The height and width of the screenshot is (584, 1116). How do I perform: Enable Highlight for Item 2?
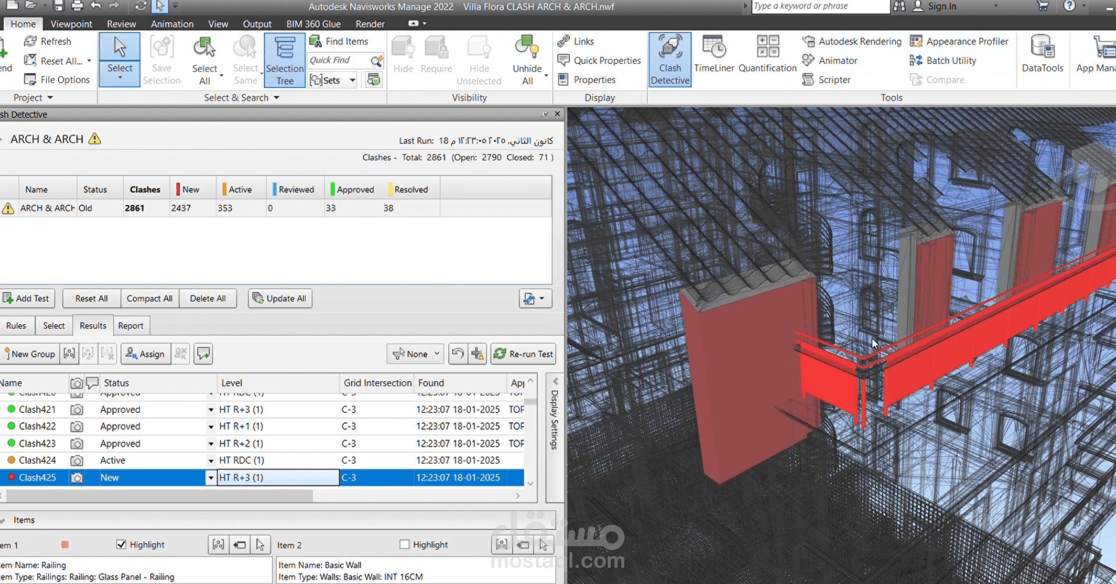tap(404, 544)
